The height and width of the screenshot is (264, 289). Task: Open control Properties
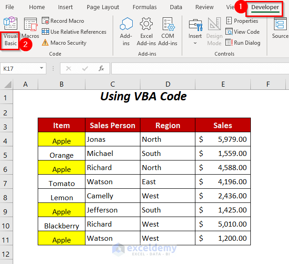click(x=242, y=21)
